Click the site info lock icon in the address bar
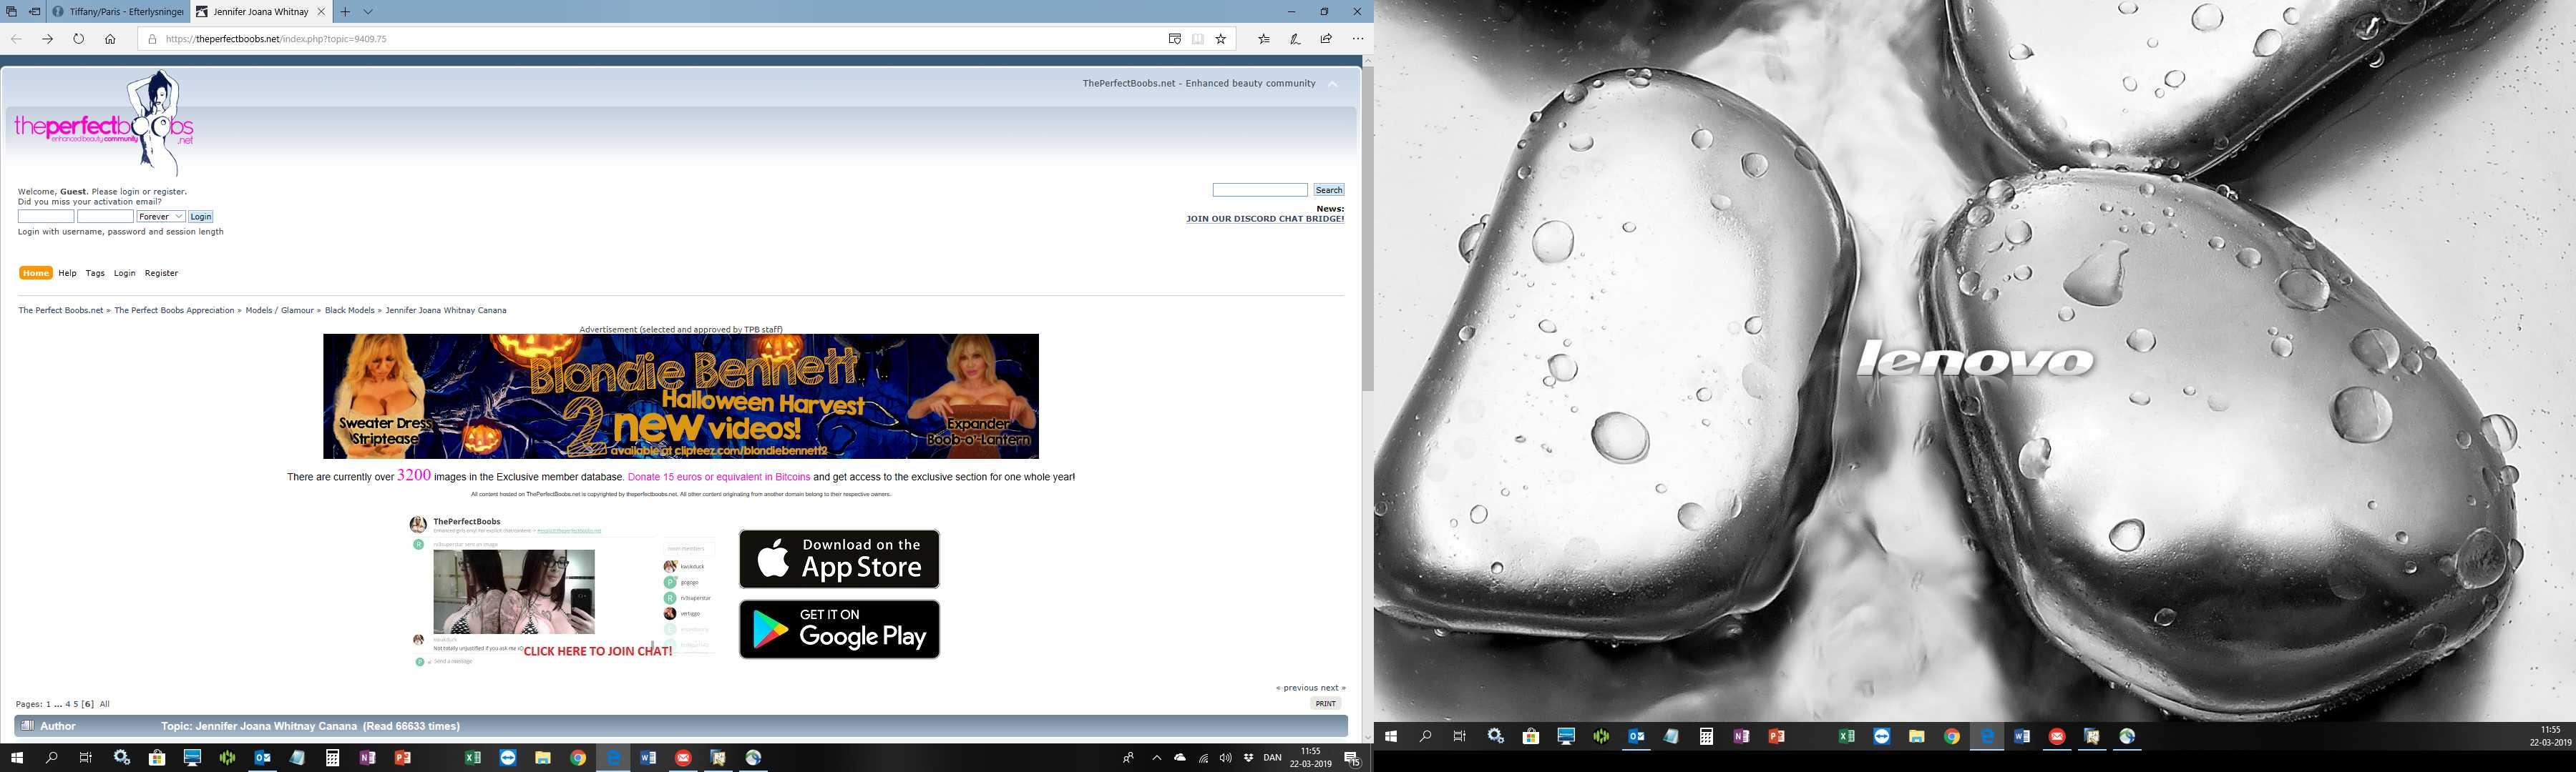The width and height of the screenshot is (2576, 772). tap(152, 39)
